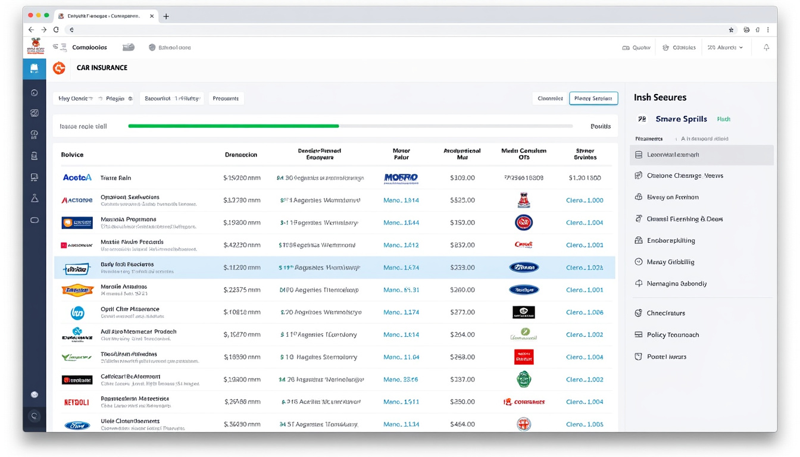Image resolution: width=800 pixels, height=457 pixels.
Task: Click icon beside Nemagina Sabondiy
Action: pos(639,284)
